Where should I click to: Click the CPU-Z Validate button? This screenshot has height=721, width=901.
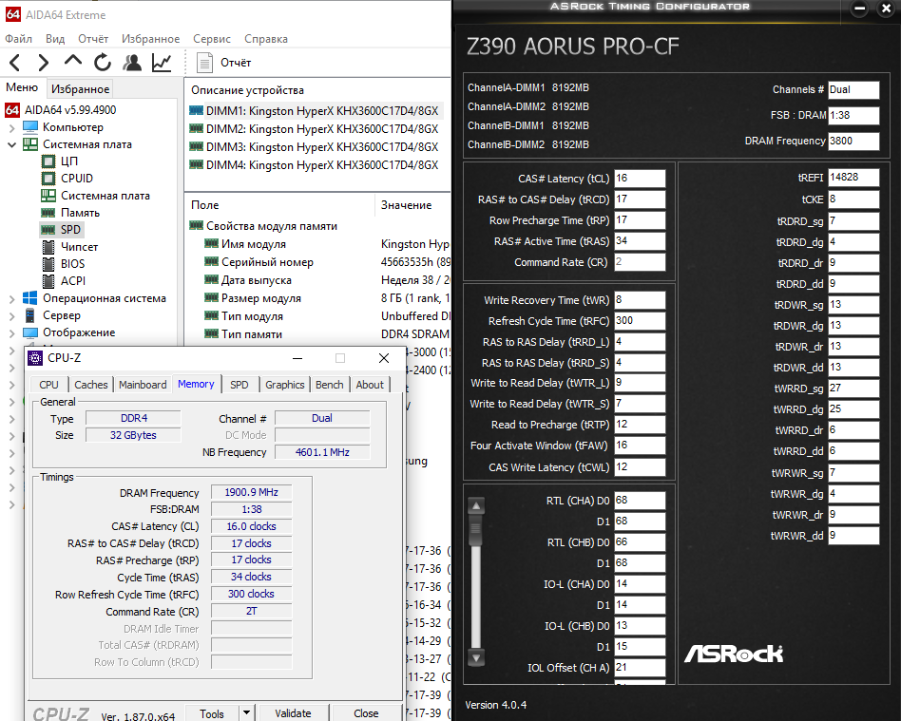[293, 713]
